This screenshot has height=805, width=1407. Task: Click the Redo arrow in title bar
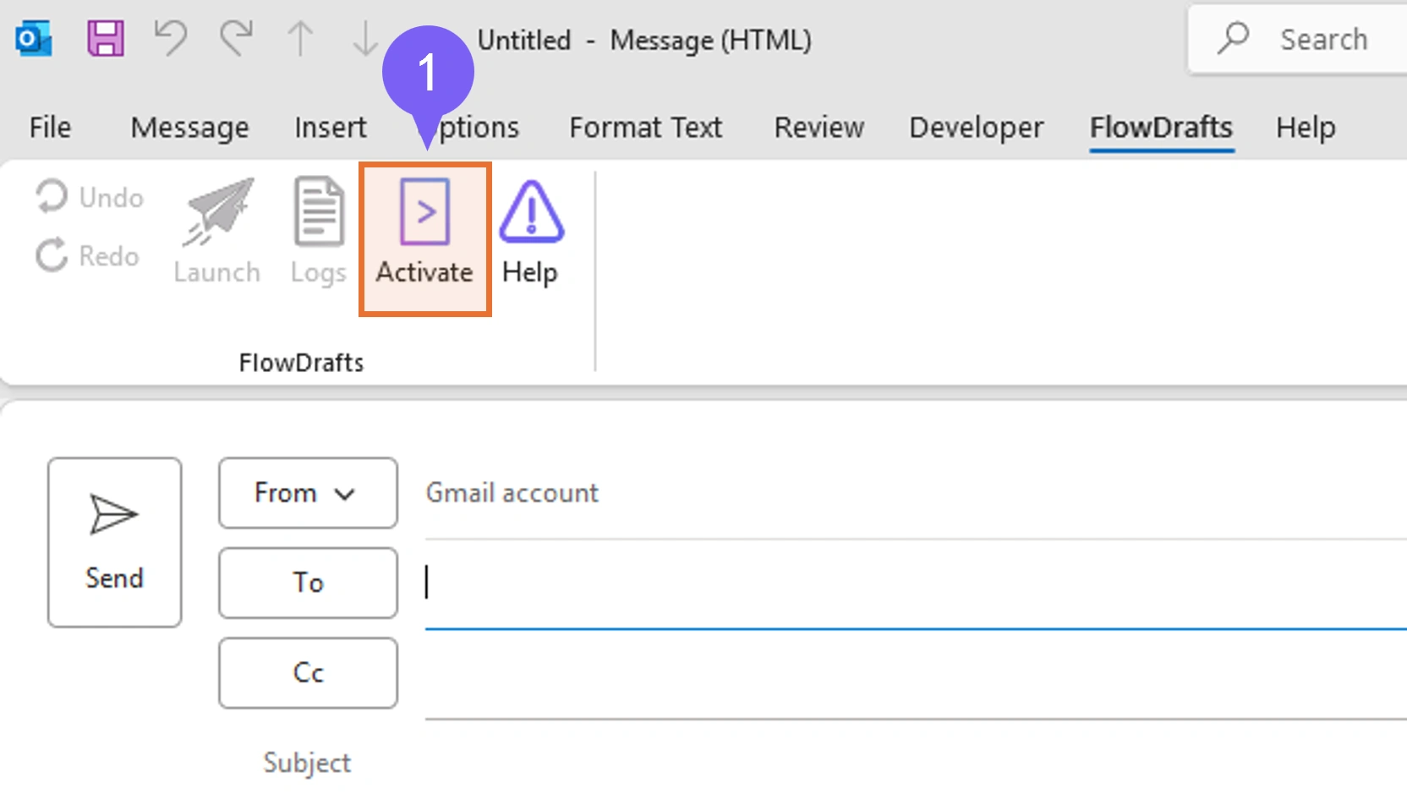236,39
